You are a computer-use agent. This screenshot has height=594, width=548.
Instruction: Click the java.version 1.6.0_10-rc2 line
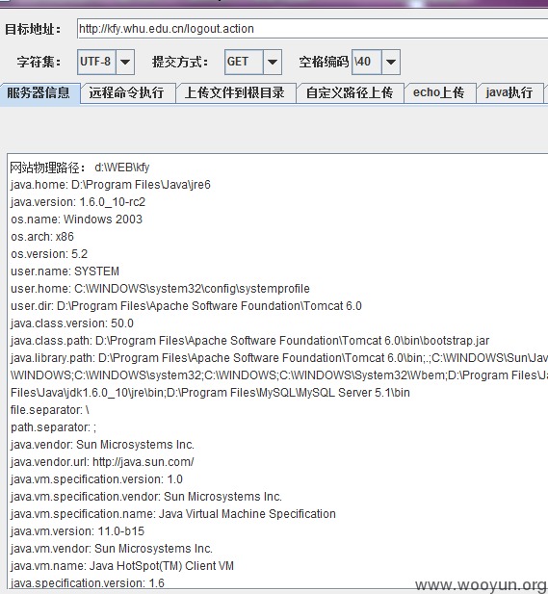pyautogui.click(x=78, y=202)
